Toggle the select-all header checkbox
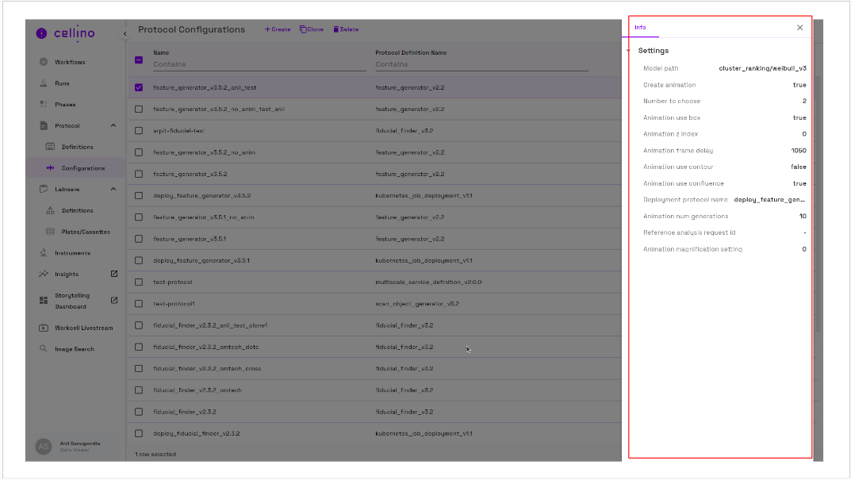Image resolution: width=851 pixels, height=480 pixels. tap(139, 60)
